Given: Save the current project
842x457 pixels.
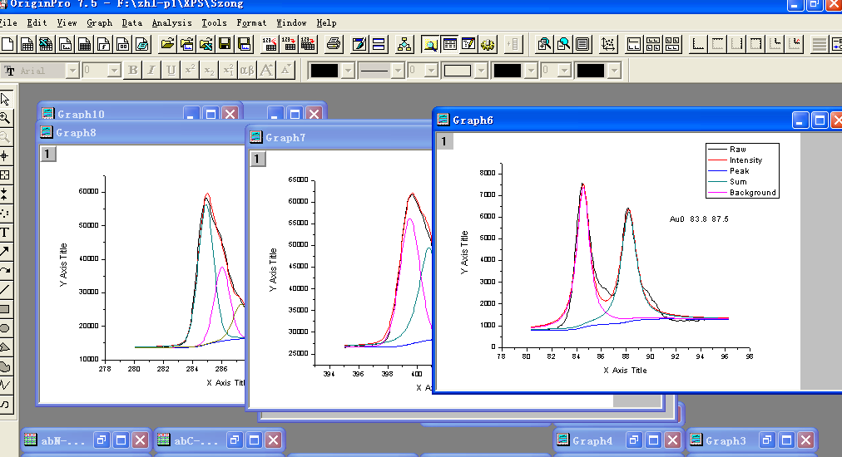Looking at the screenshot, I should point(225,44).
